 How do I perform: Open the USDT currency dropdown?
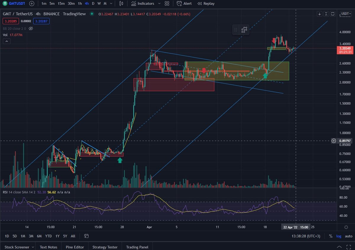[x=346, y=14]
